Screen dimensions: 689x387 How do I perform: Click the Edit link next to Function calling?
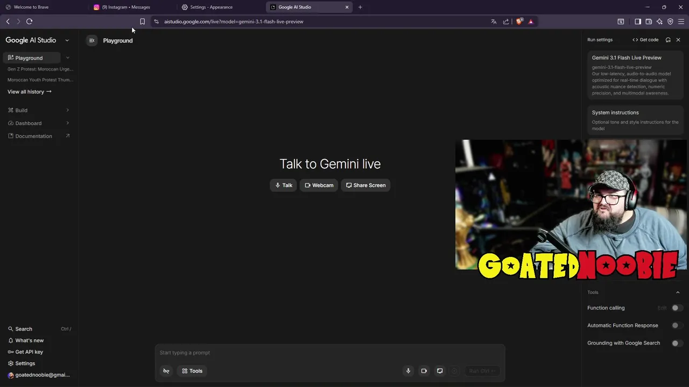coord(662,308)
